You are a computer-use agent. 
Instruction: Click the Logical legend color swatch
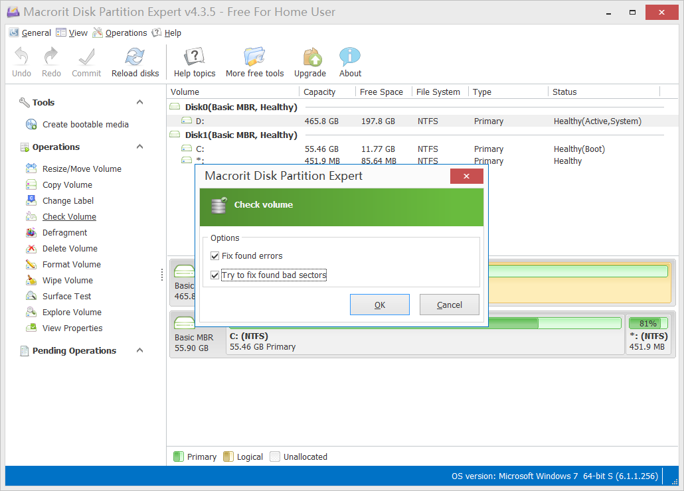pos(228,456)
